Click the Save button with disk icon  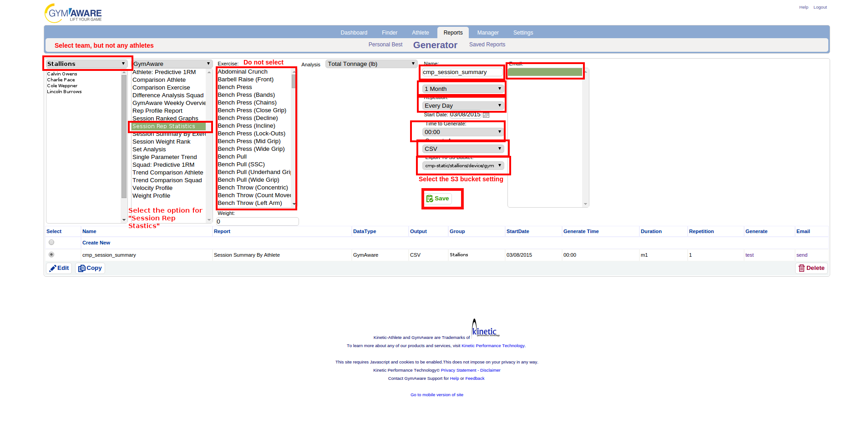click(438, 199)
